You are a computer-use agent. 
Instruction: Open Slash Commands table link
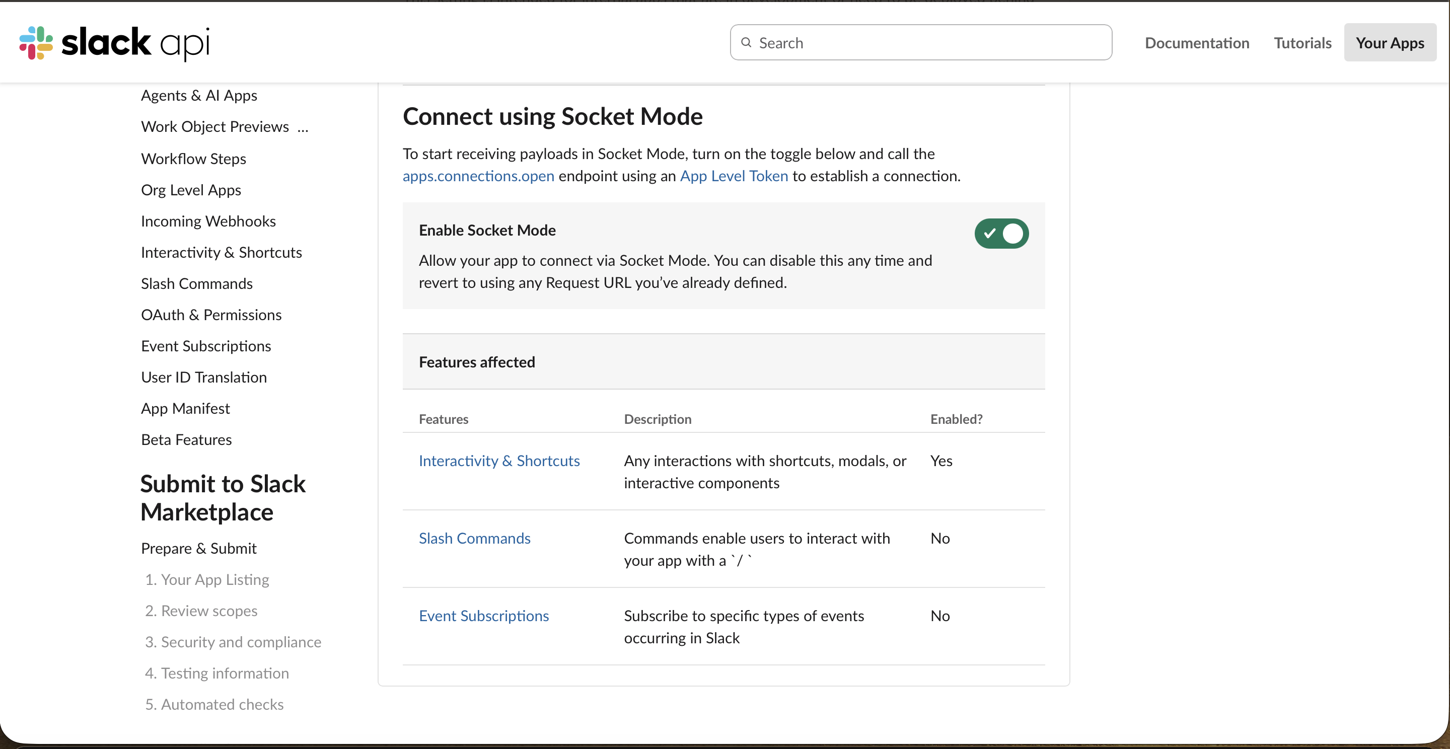pyautogui.click(x=474, y=539)
